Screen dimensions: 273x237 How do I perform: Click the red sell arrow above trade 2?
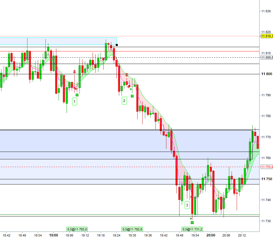pyautogui.click(x=127, y=75)
